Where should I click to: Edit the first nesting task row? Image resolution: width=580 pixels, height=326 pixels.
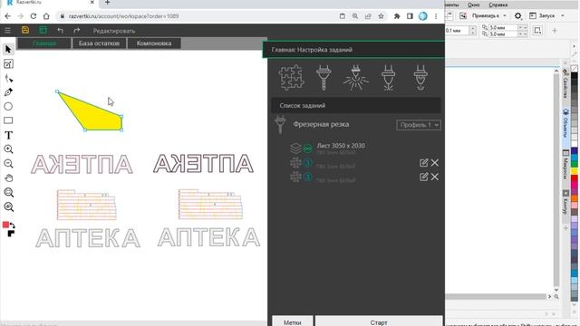coord(423,163)
